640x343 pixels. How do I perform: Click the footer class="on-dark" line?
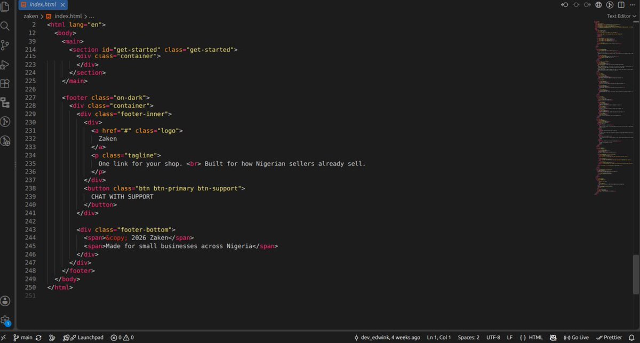tap(106, 98)
